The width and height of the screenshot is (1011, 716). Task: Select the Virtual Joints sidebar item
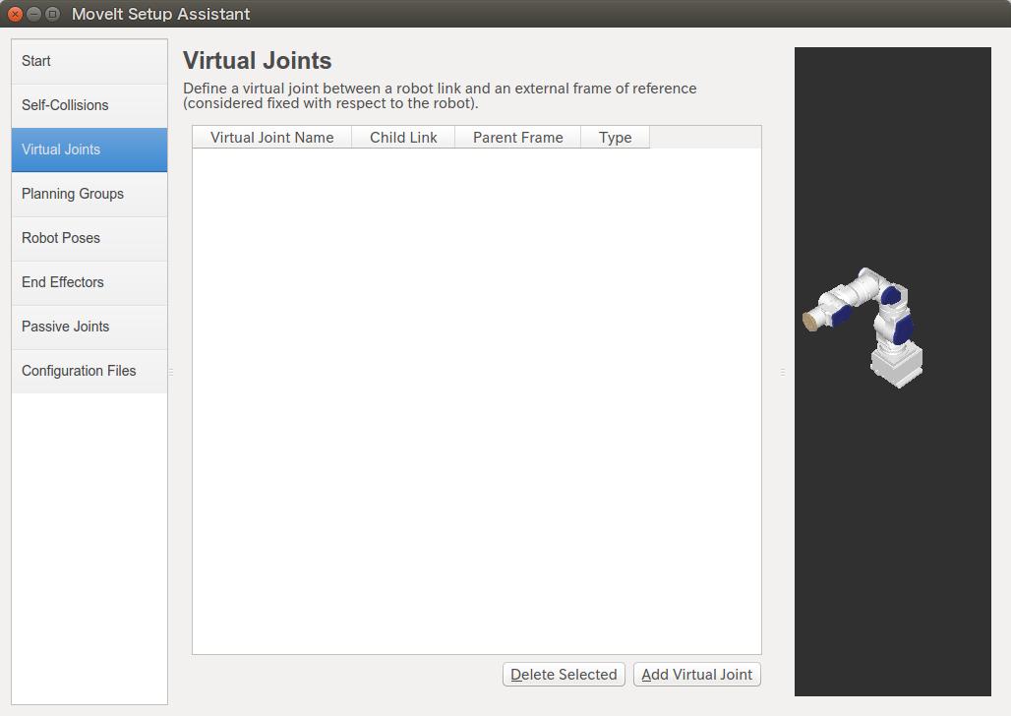pos(89,149)
